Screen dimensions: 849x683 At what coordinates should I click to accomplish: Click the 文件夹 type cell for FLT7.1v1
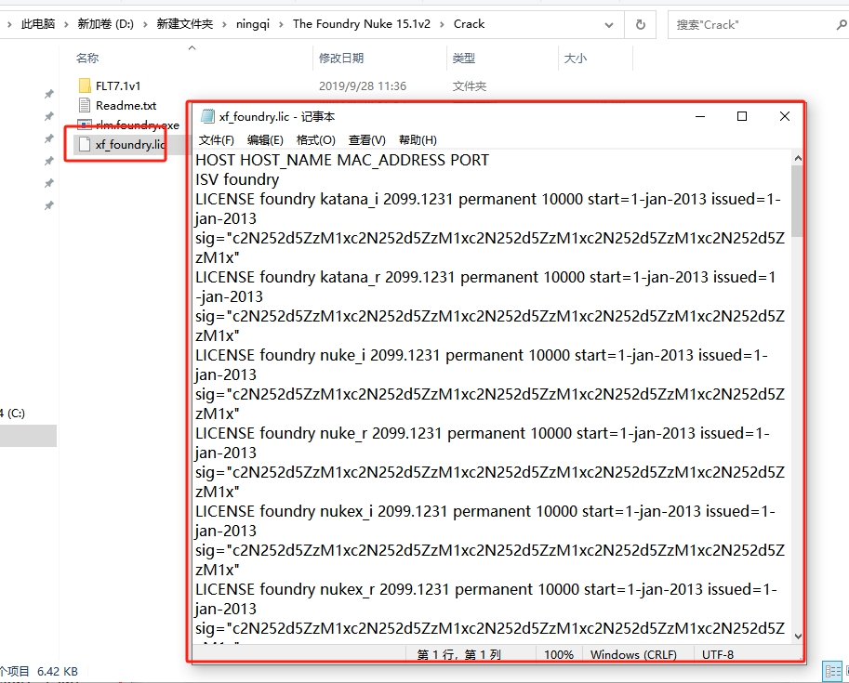(470, 86)
